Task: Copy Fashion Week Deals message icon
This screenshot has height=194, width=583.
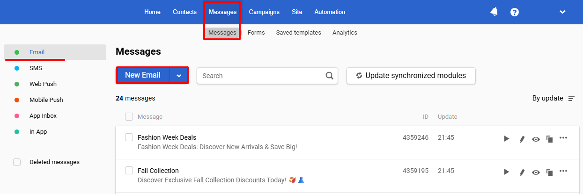Action: (x=550, y=138)
